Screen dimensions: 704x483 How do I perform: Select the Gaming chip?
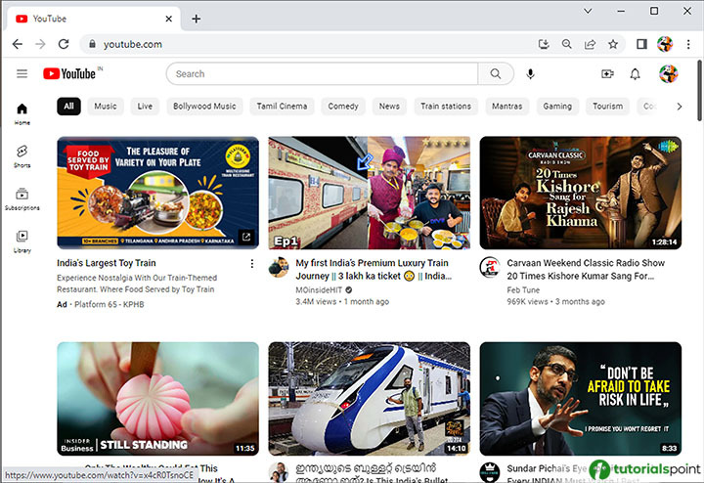click(557, 107)
